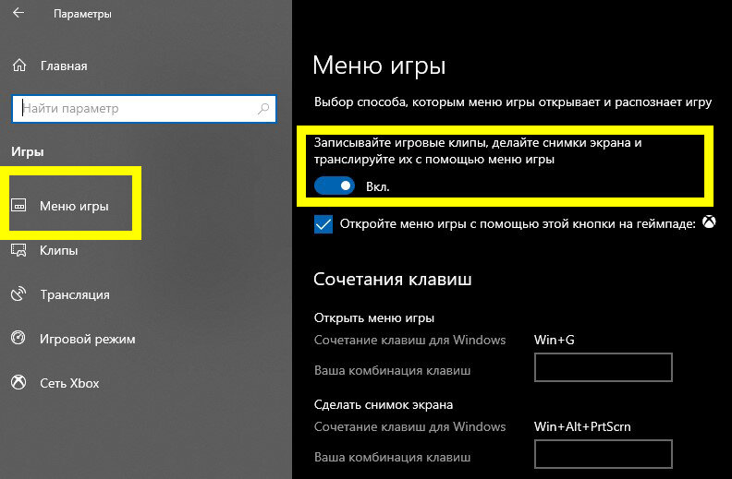Select Меню игры in sidebar

74,206
